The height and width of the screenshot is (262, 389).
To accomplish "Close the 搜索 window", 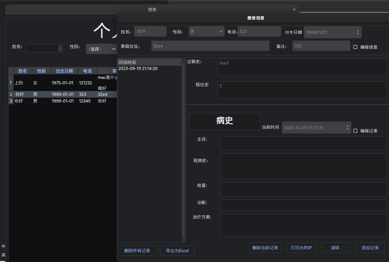I will pyautogui.click(x=294, y=10).
